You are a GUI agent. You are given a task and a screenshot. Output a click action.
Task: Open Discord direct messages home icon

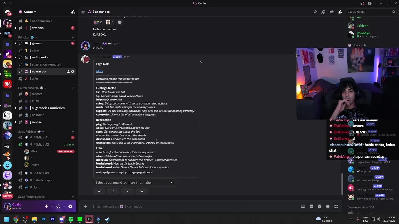7,12
